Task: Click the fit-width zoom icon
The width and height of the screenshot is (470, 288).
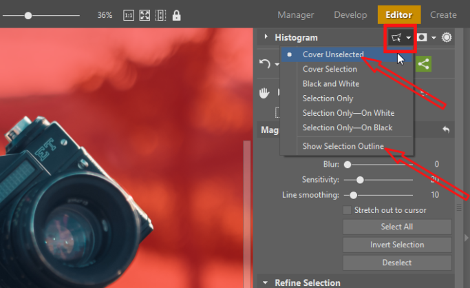Action: point(160,15)
